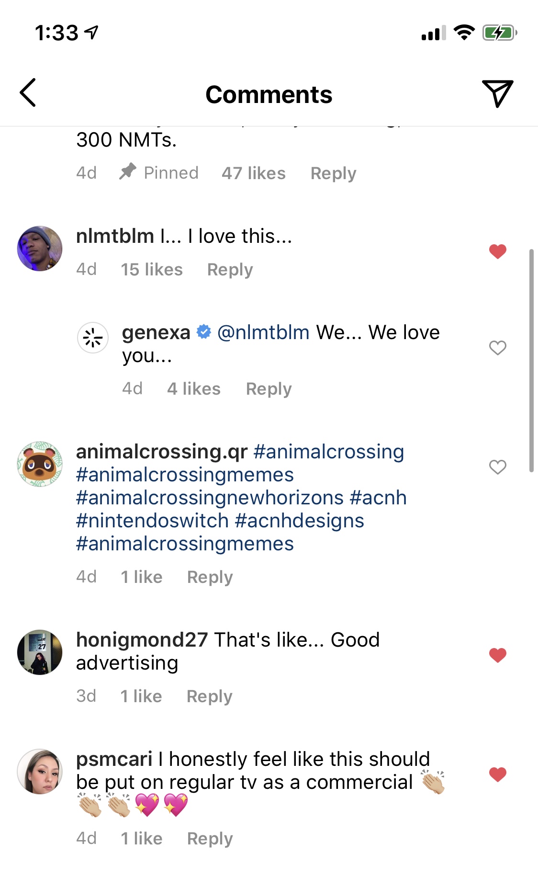The height and width of the screenshot is (877, 538).
Task: Tap the psmcari profile picture
Action: [40, 772]
